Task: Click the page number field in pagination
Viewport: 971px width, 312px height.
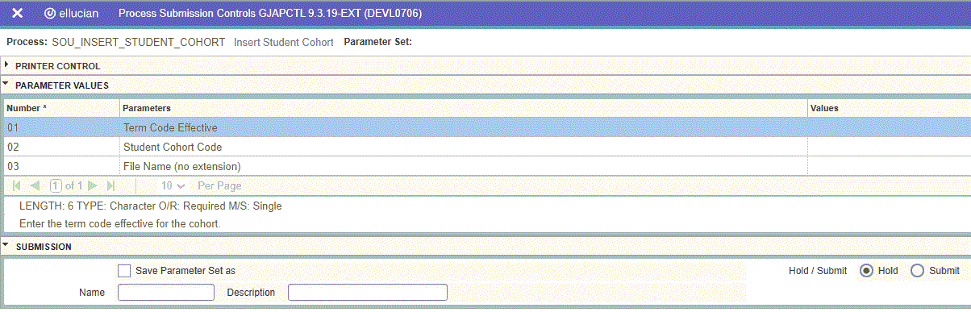Action: [56, 185]
